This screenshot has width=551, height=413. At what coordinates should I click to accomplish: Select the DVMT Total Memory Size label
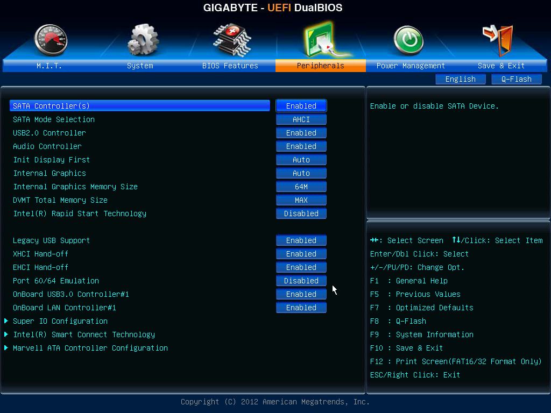60,200
